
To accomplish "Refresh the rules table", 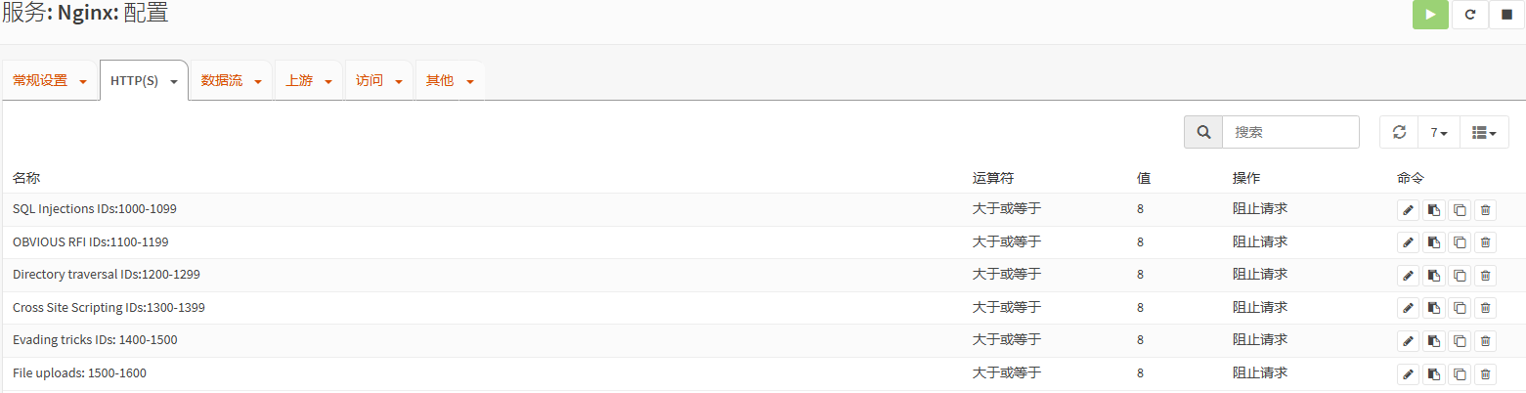I will 1399,132.
